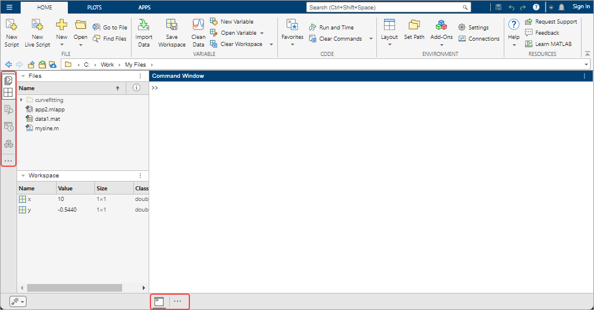Click Save Workspace
This screenshot has width=594, height=310.
pos(172,33)
